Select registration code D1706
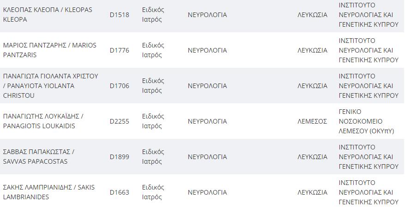This screenshot has height=208, width=405. point(119,86)
